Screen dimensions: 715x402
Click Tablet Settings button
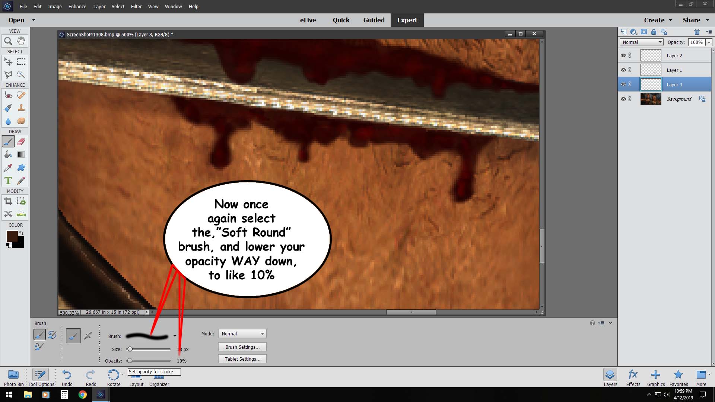[242, 359]
